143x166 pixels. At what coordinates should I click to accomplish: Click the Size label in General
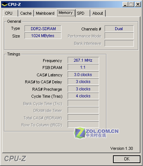click(x=16, y=36)
